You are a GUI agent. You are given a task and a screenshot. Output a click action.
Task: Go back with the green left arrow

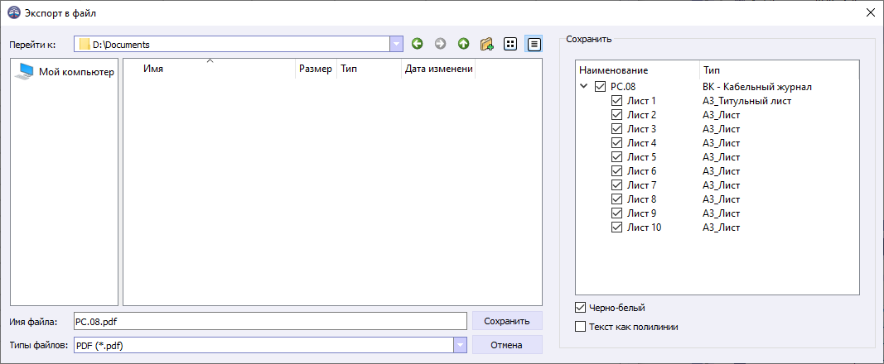[418, 44]
